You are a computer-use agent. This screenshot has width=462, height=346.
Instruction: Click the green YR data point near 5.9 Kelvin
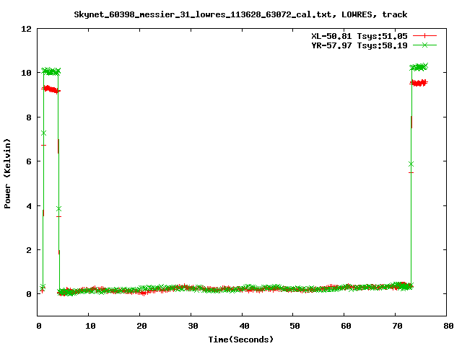(x=411, y=164)
